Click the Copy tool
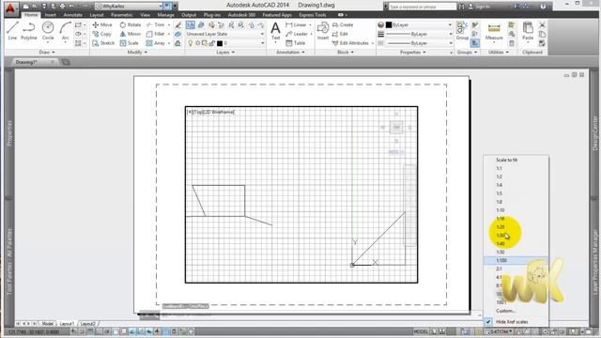Viewport: 601px width, 338px height. coord(102,34)
